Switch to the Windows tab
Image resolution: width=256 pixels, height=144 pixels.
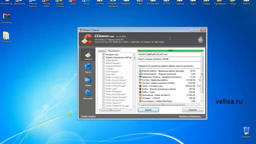pos(102,51)
